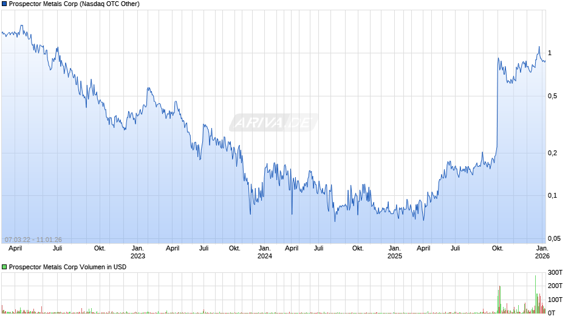Click the chart title 'Prospector Metals Corp (Nasdaq OTC Other)'
Viewport: 571px width, 319px height.
pyautogui.click(x=74, y=4)
